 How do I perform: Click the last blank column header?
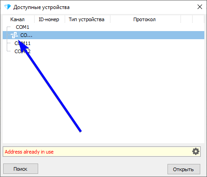point(198,19)
